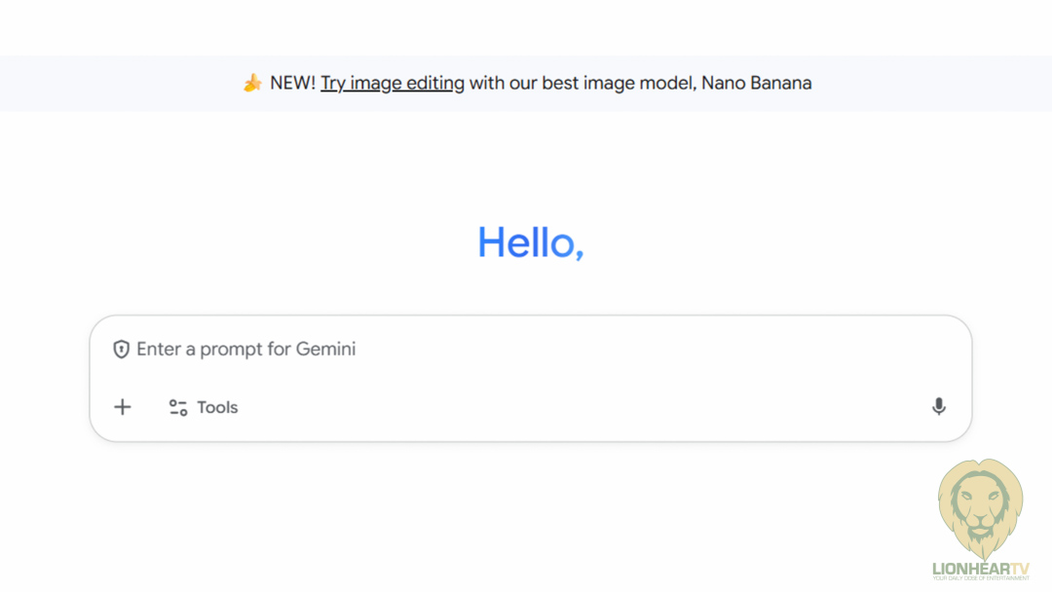
Task: Select the "Nano Banana" text in banner
Action: click(756, 84)
